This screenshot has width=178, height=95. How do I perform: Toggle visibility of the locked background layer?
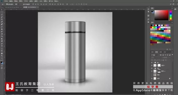152,78
